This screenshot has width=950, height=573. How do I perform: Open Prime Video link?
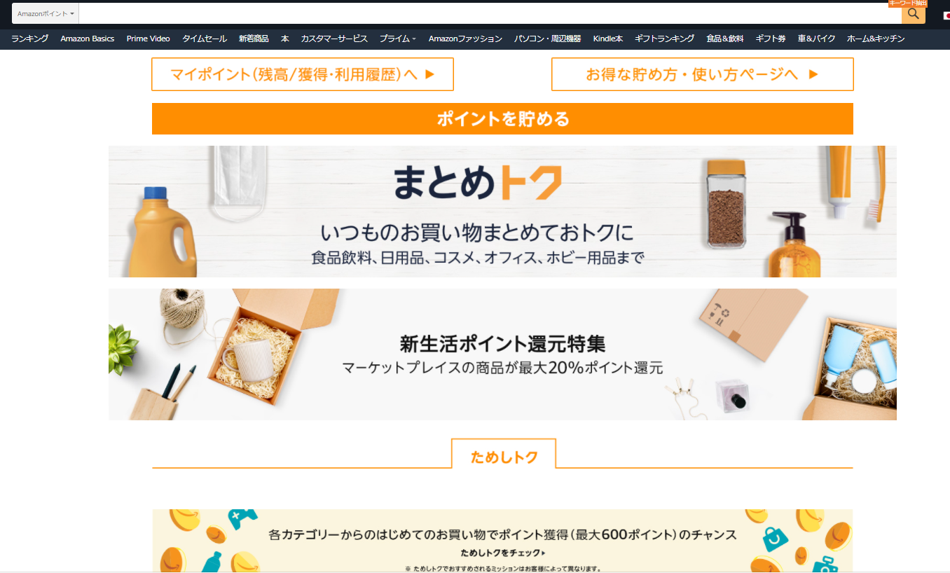tap(148, 39)
